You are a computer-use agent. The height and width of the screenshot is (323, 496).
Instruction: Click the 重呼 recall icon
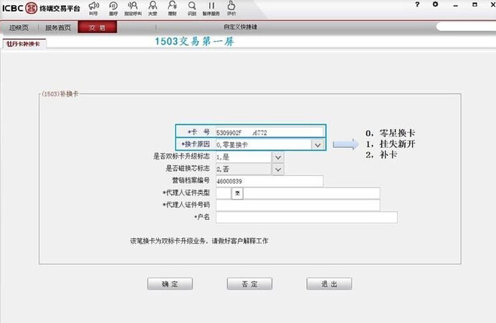(114, 8)
